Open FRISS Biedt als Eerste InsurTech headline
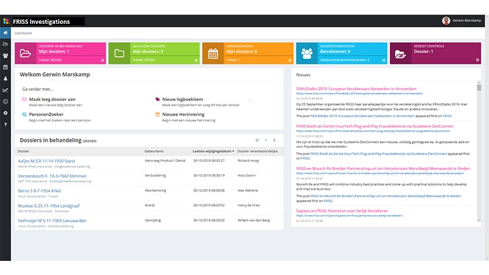489x275 pixels. 375,126
